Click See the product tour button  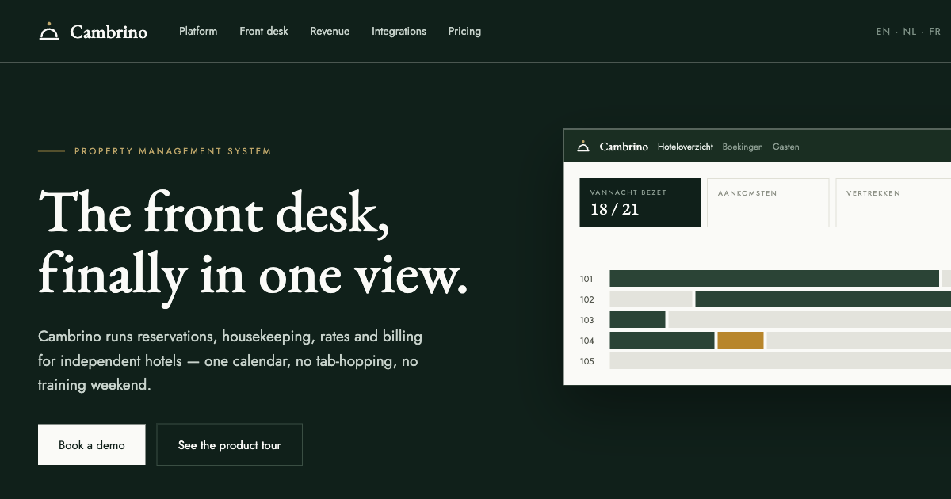pos(229,444)
